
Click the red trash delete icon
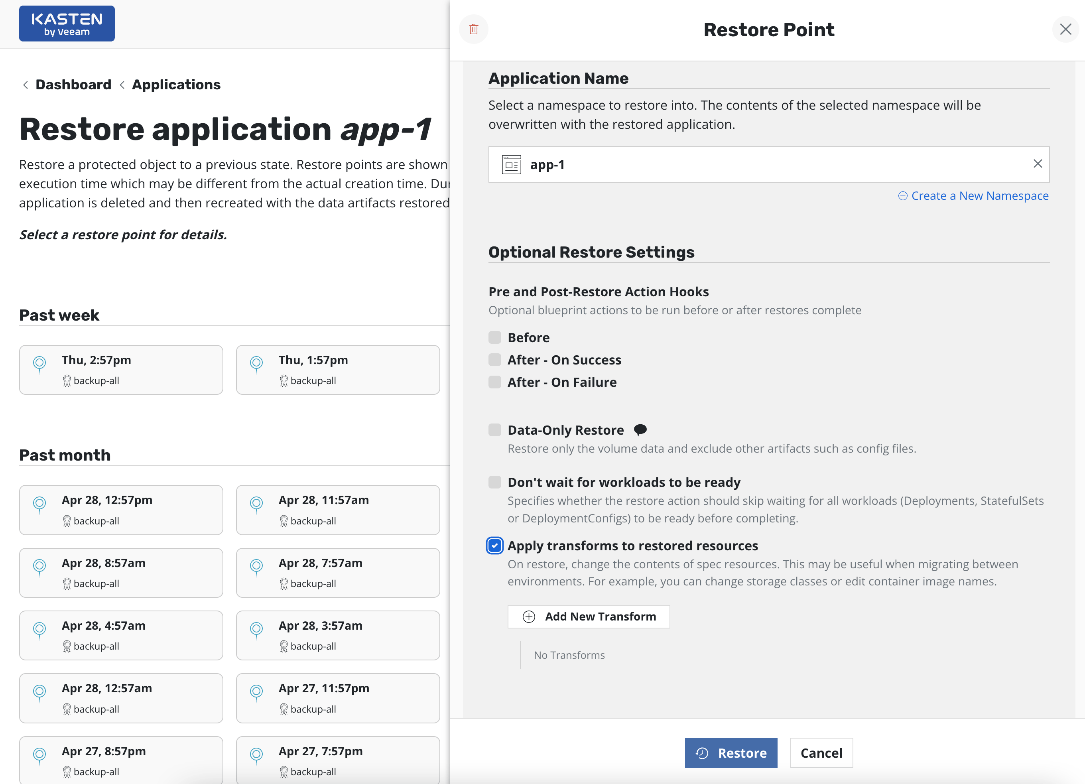tap(474, 29)
